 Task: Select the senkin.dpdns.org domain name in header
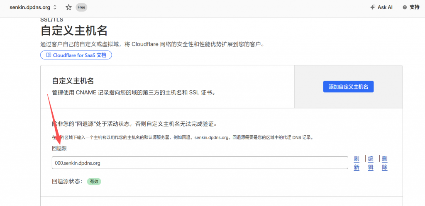(30, 7)
